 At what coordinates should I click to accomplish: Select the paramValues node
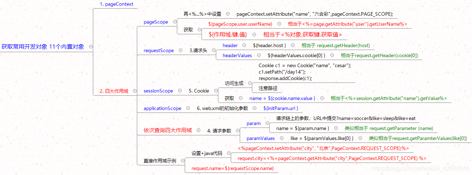tap(261, 138)
